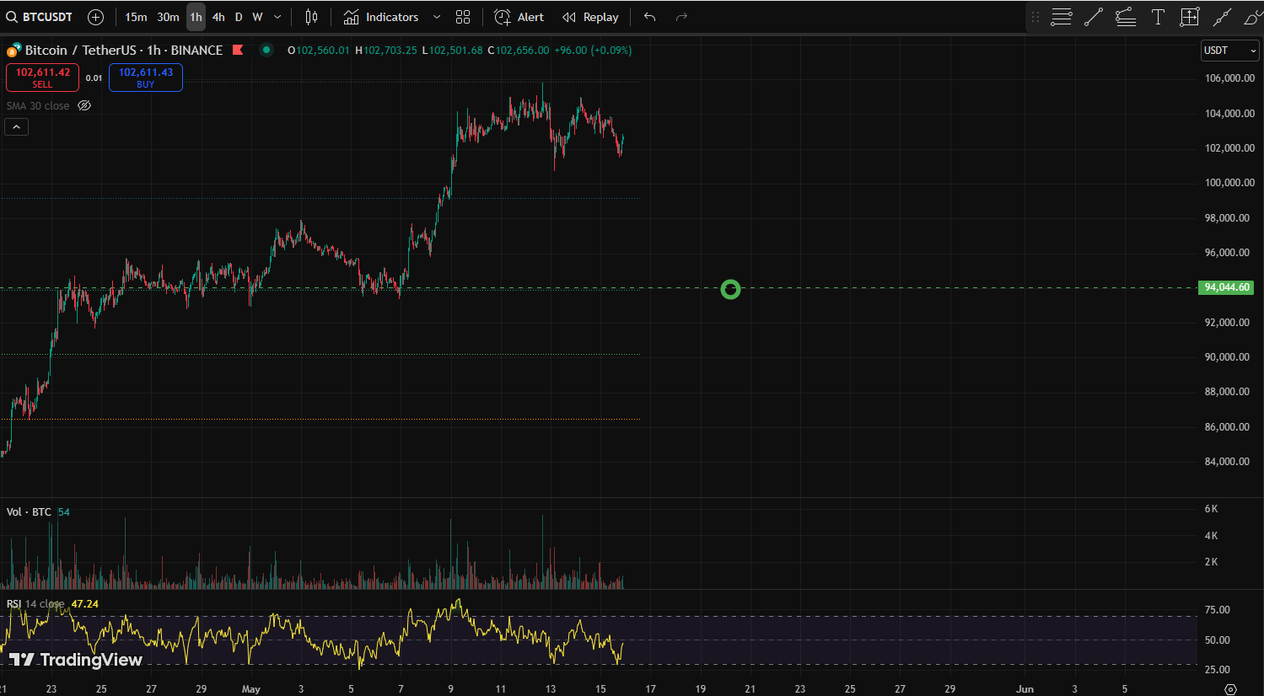Click the Jun date on time axis
This screenshot has width=1264, height=696.
[x=1025, y=688]
